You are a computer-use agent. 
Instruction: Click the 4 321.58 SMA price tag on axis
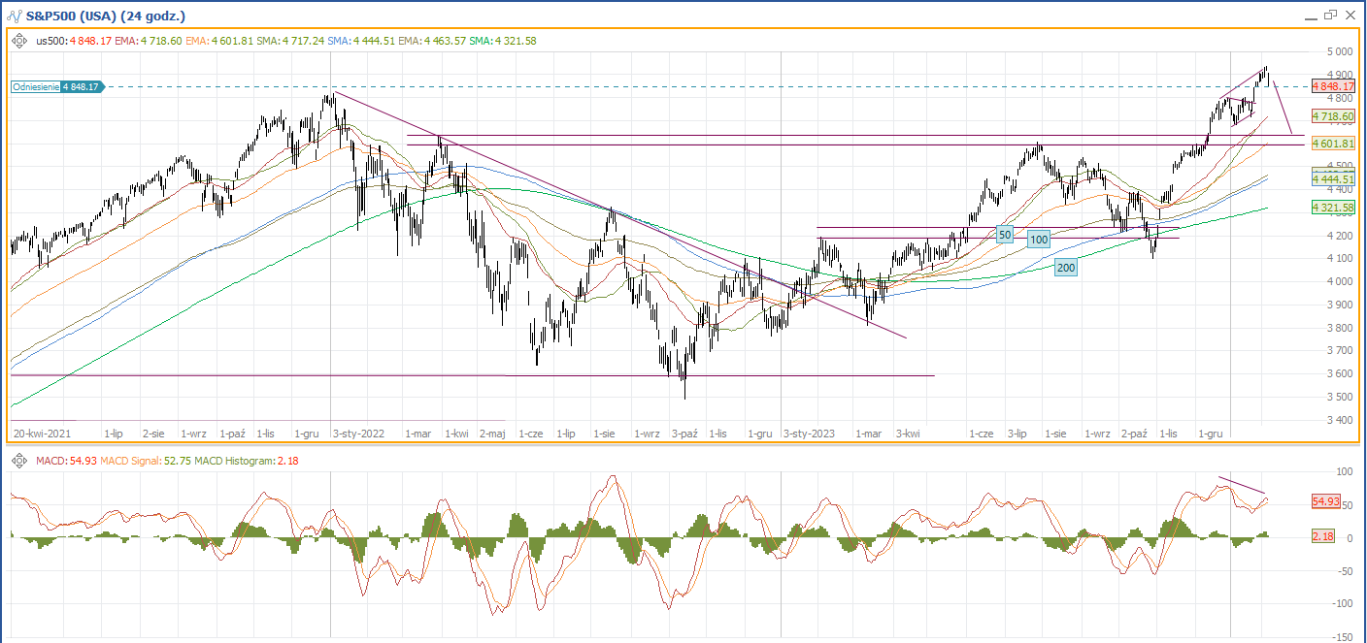click(x=1333, y=209)
